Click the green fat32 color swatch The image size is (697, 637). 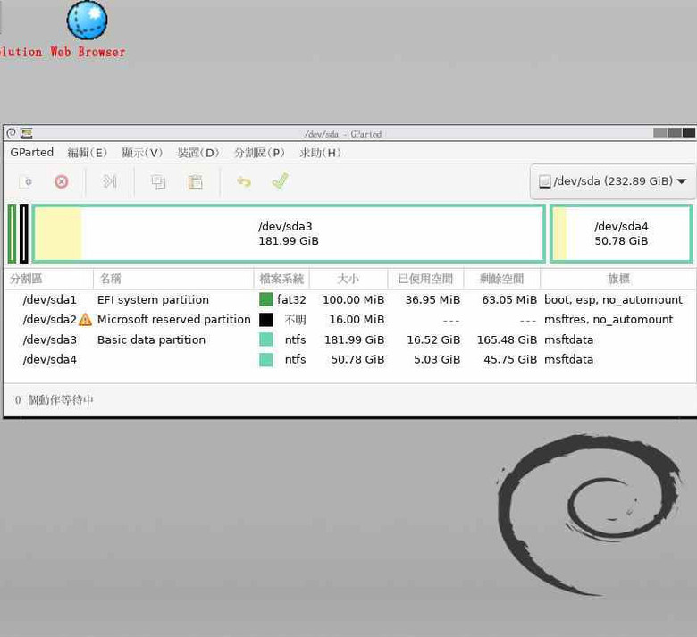point(266,300)
